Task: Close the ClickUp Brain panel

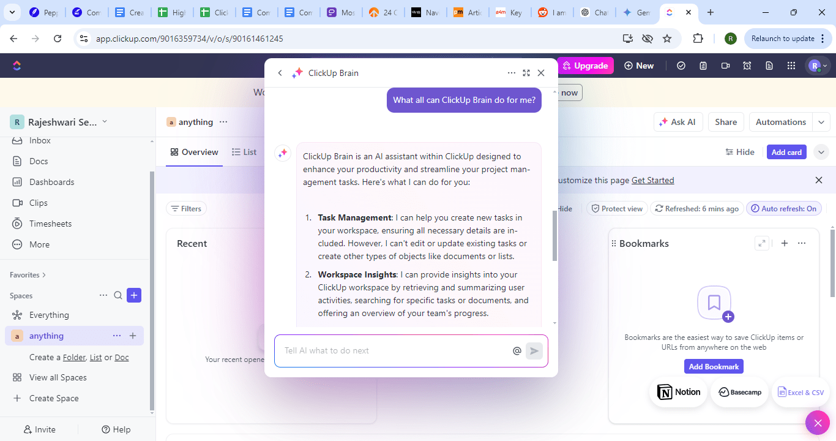Action: tap(541, 73)
